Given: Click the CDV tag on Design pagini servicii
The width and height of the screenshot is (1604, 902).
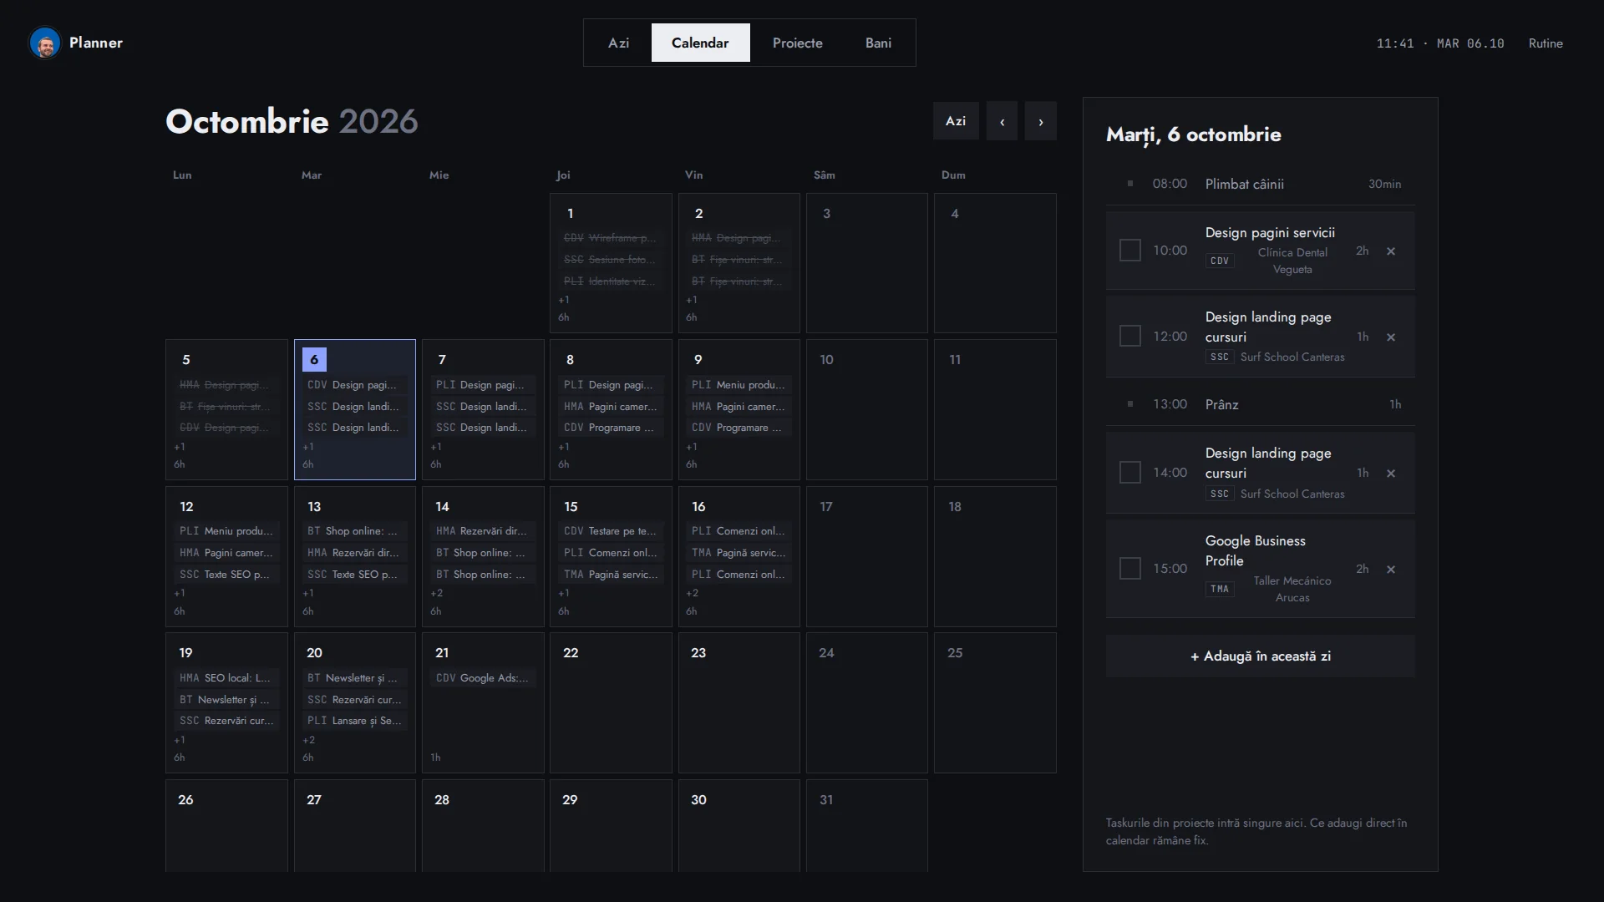Looking at the screenshot, I should pyautogui.click(x=1220, y=261).
